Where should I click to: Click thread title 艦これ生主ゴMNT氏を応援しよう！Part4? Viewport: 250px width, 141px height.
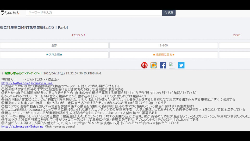[x=34, y=27]
